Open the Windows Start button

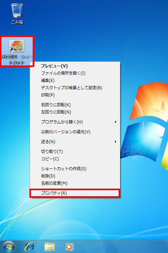click(9, 247)
